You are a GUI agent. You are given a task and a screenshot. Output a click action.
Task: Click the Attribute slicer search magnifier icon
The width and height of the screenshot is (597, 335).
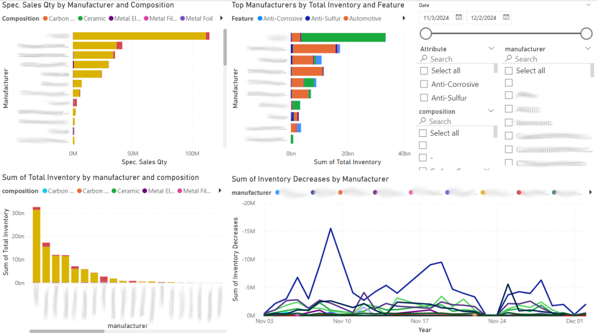tap(424, 59)
